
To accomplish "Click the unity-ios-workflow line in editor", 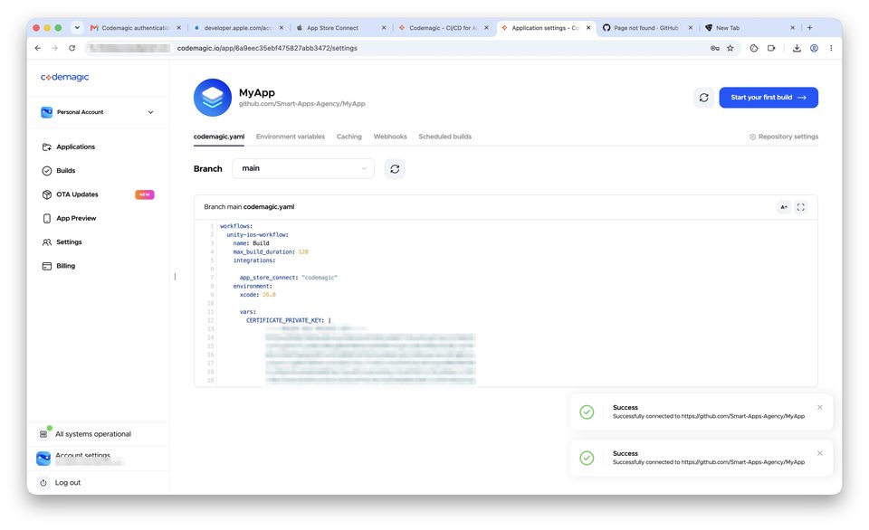I will [257, 235].
